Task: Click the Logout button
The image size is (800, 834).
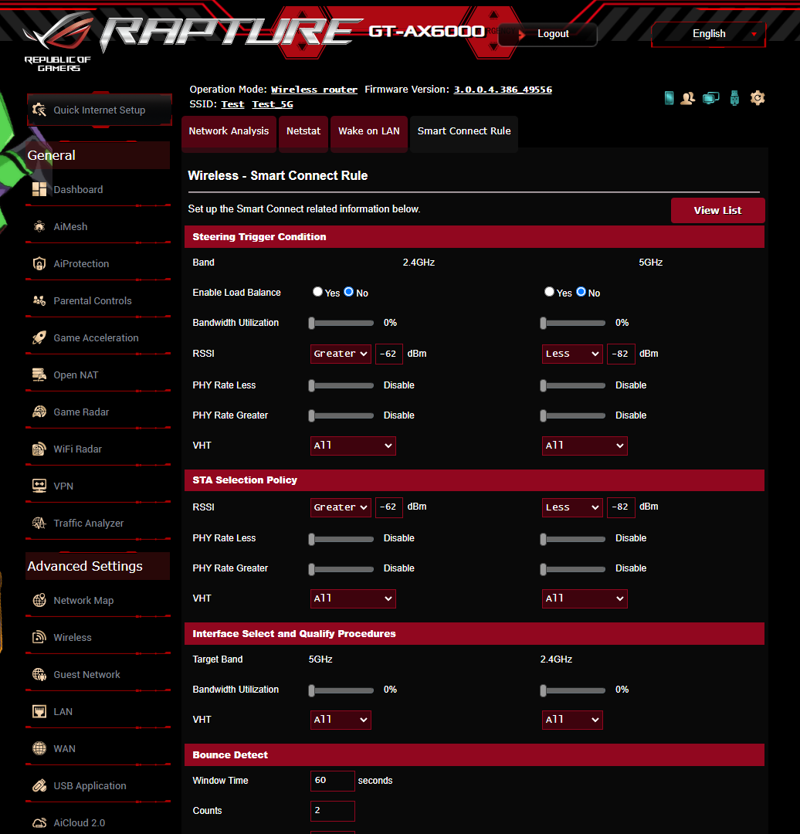Action: [547, 34]
